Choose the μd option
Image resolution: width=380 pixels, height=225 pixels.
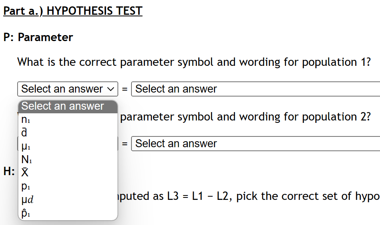tap(27, 199)
